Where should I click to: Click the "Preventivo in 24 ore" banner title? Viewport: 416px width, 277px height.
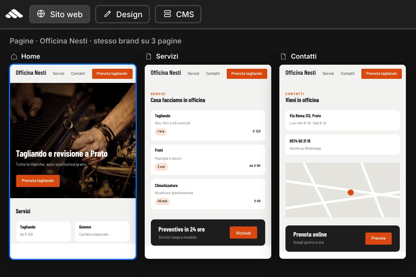[182, 229]
